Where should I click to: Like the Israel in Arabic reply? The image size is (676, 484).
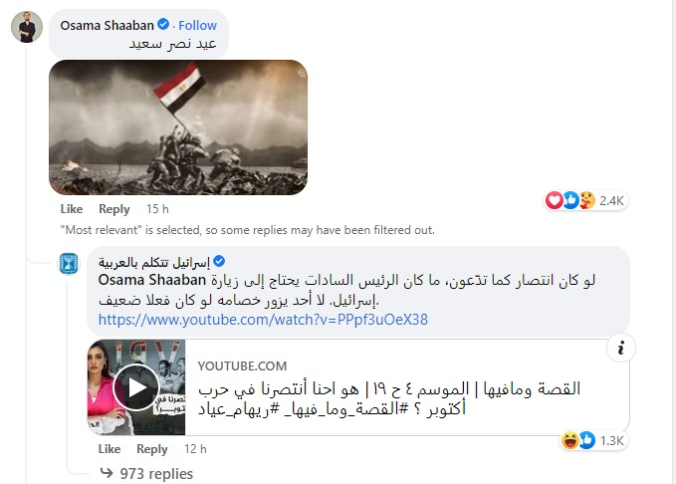pos(110,449)
